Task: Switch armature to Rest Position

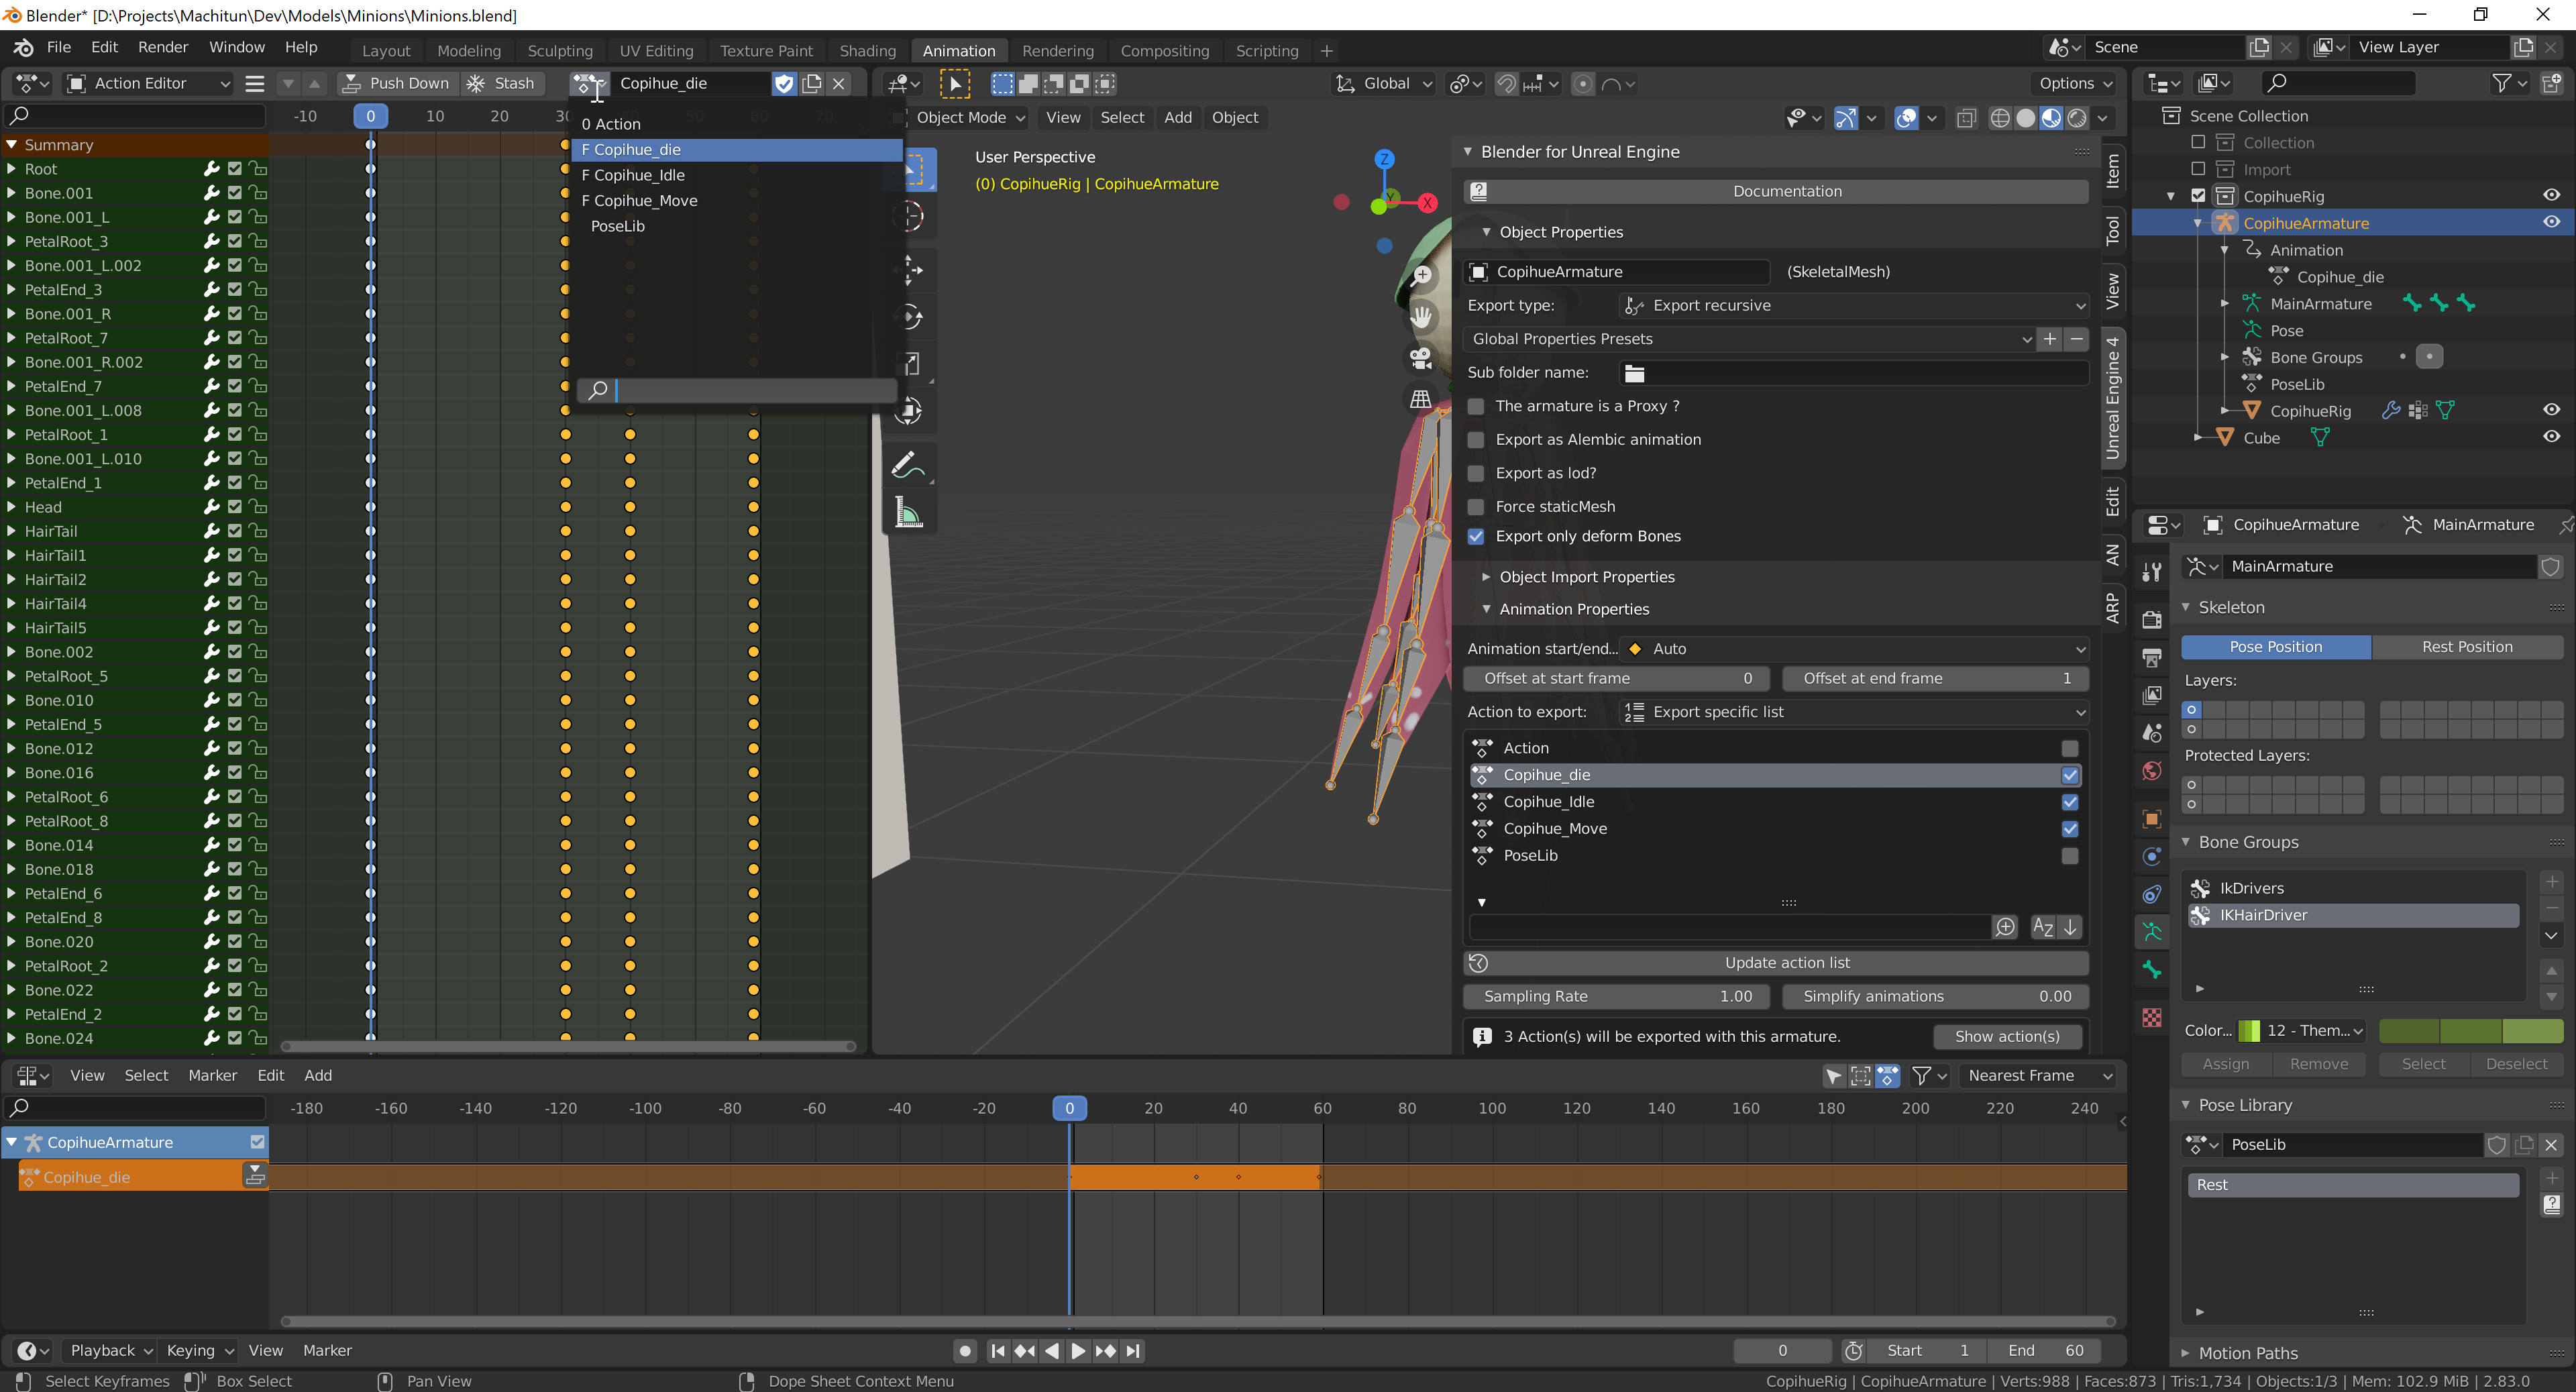Action: [x=2468, y=646]
